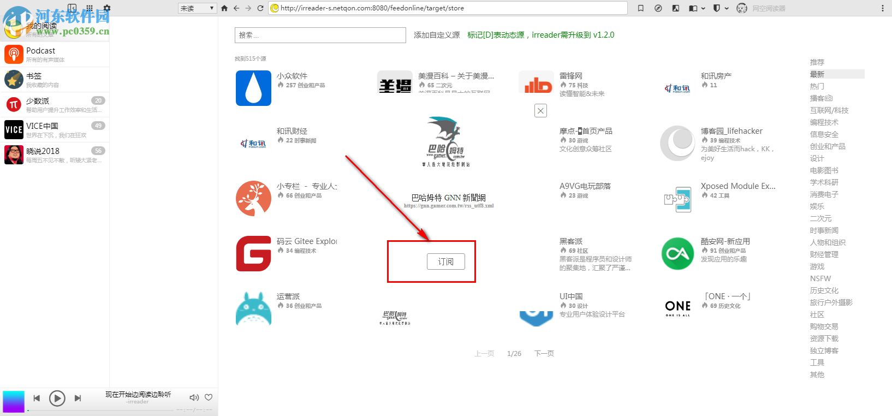The height and width of the screenshot is (416, 892).
Task: Select the 热门 category
Action: [x=817, y=86]
